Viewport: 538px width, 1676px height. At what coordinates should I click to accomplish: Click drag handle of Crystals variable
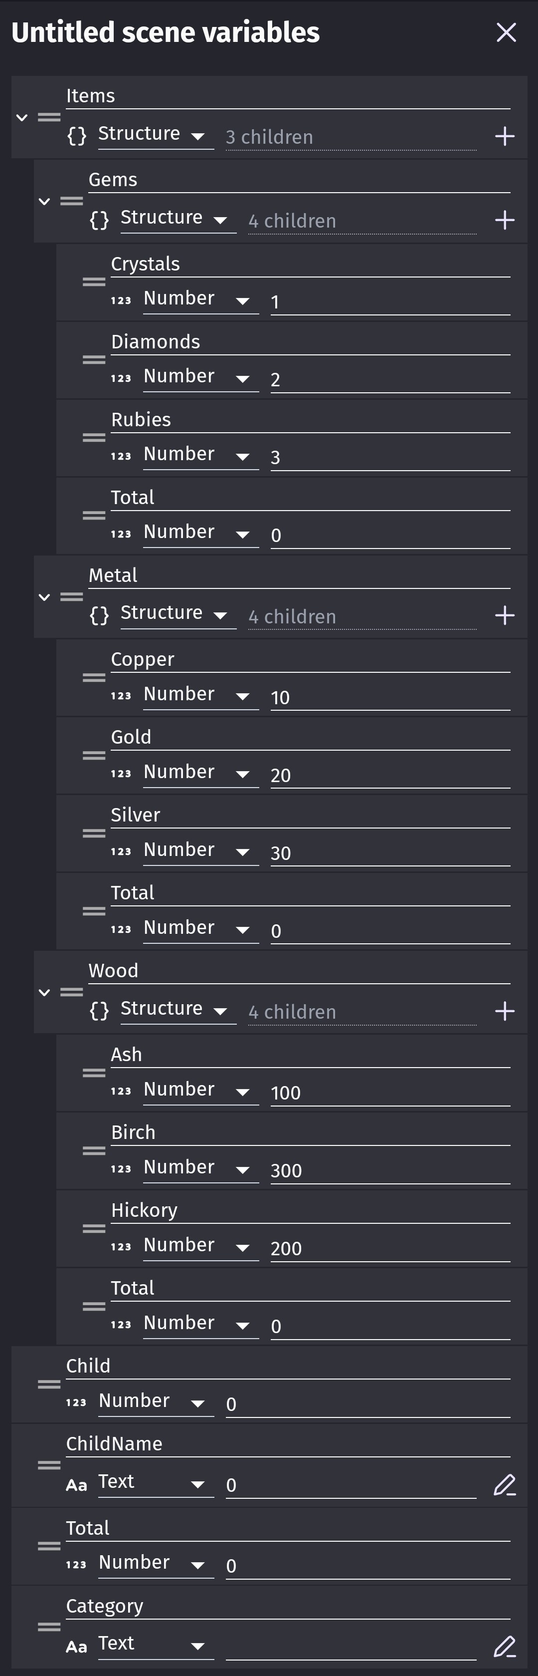click(x=94, y=281)
